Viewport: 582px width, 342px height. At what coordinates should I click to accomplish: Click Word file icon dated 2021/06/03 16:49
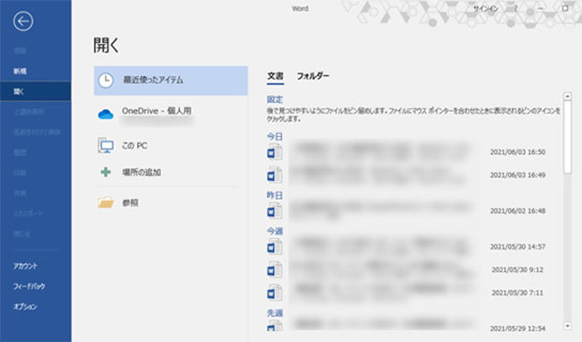click(275, 175)
